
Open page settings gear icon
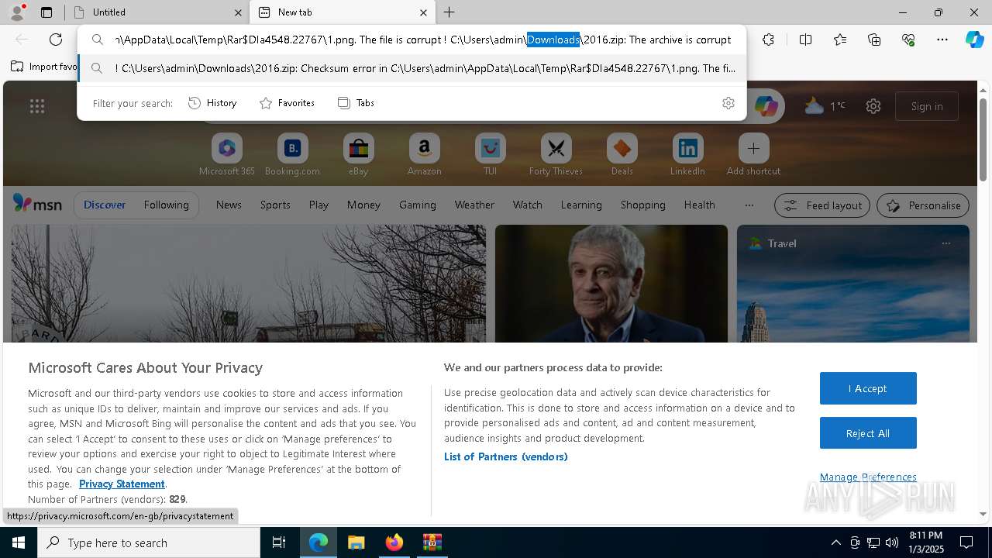tap(873, 106)
